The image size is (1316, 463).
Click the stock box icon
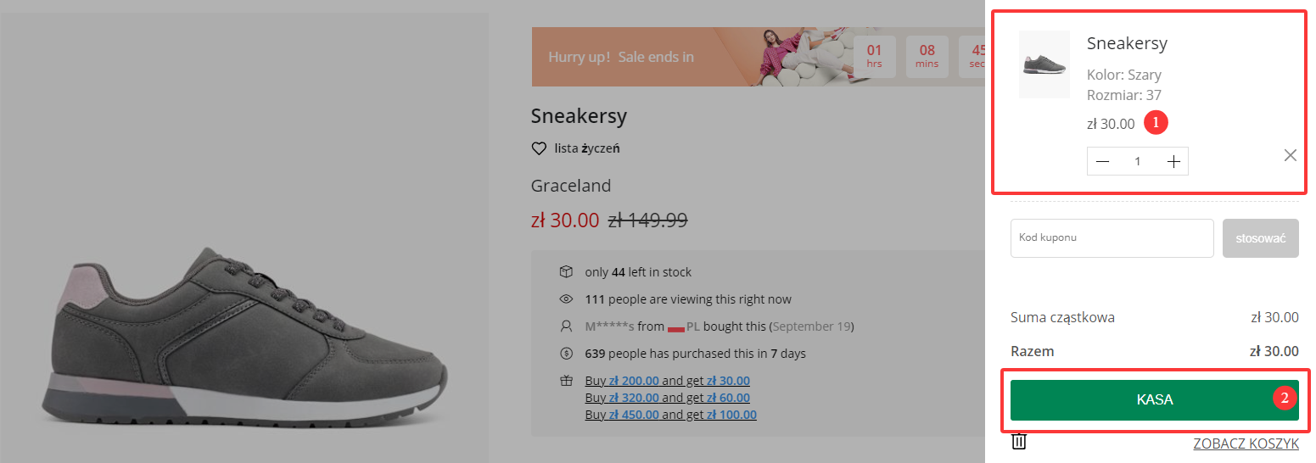click(x=566, y=272)
